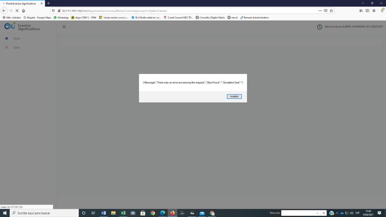Open Canal Caracol HD2 bookmark
Screen dimensions: 386x217
tap(178, 17)
